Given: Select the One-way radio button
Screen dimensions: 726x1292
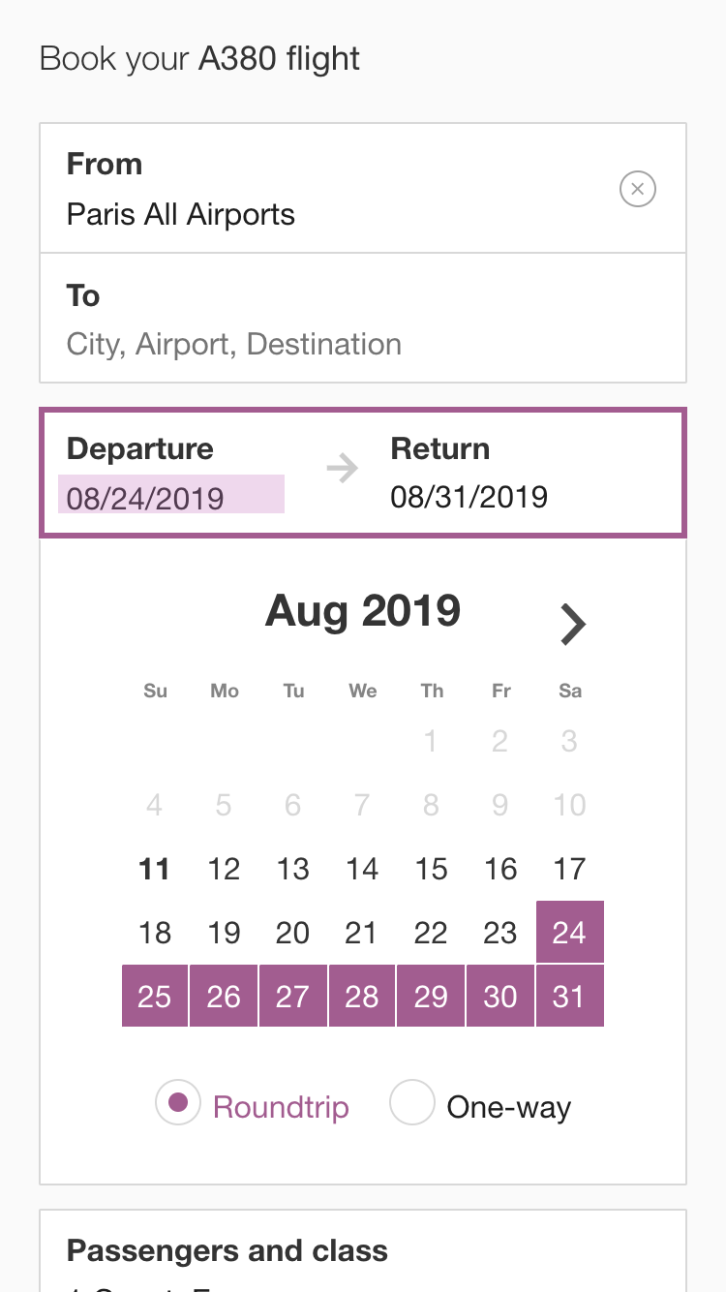Looking at the screenshot, I should click(411, 1105).
